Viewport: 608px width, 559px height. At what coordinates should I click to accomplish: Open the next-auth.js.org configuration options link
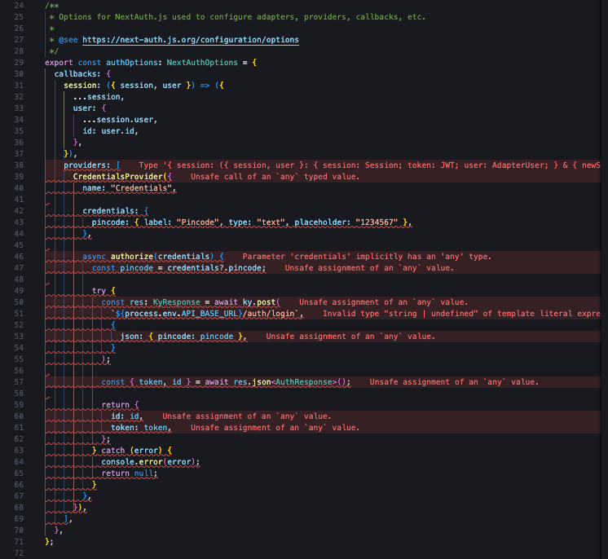coord(191,40)
